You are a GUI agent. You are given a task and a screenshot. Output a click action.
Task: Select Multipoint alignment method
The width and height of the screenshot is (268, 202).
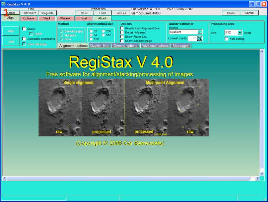click(x=62, y=35)
